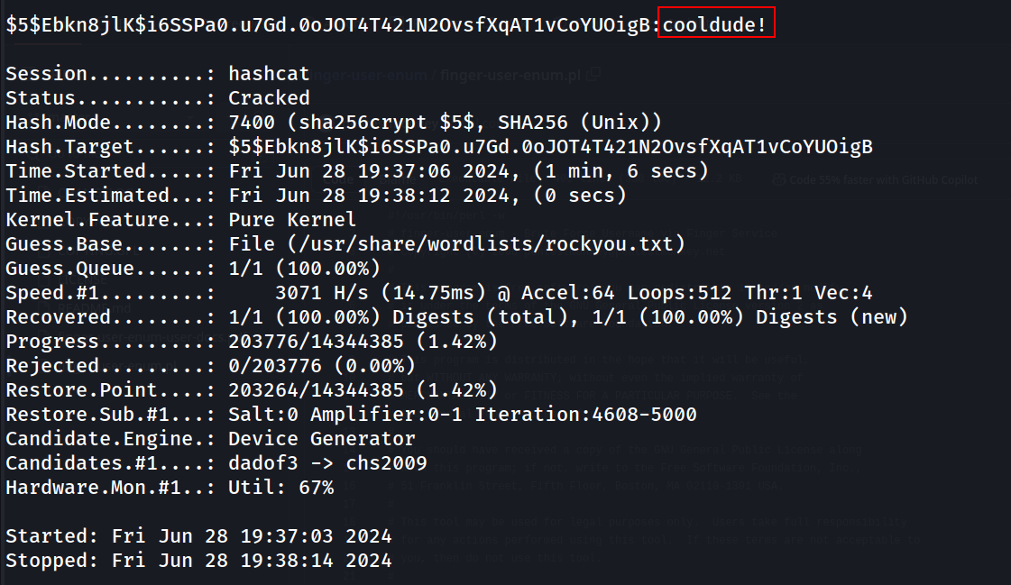Click the cracked hash string on the top line

[x=328, y=24]
